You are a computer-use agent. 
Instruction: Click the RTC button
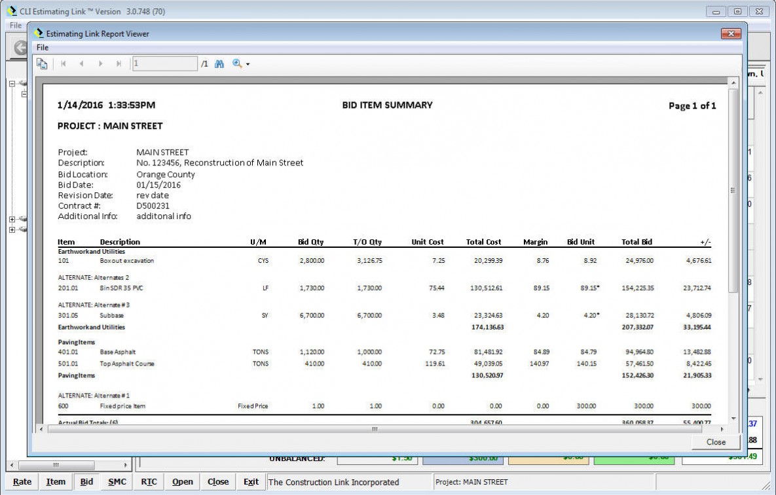[149, 482]
